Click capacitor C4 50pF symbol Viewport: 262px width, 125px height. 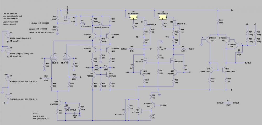(x=228, y=103)
